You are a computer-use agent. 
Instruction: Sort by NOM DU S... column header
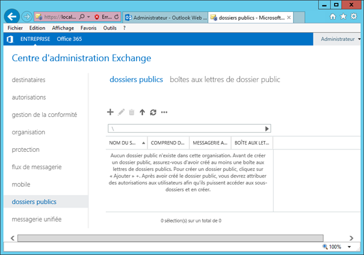point(127,143)
